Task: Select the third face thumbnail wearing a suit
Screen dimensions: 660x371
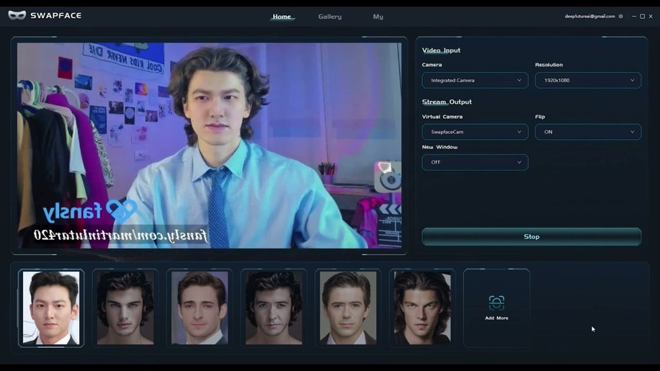Action: click(x=199, y=308)
